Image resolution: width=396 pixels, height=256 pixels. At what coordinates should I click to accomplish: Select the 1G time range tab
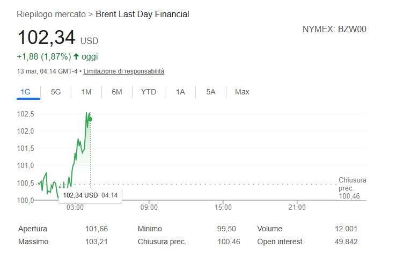(x=25, y=92)
